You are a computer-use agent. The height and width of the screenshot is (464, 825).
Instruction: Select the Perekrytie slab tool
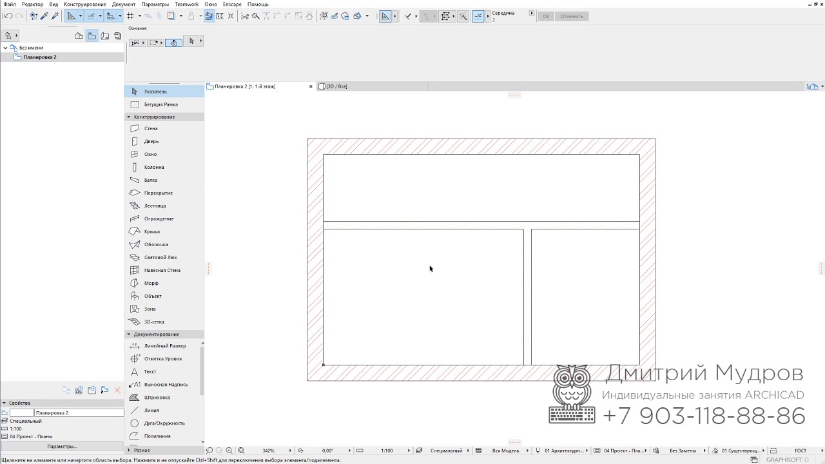click(164, 193)
